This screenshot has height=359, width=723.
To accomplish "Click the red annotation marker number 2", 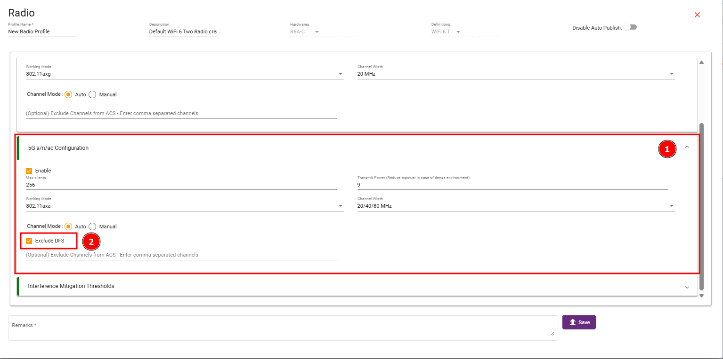I will (91, 242).
